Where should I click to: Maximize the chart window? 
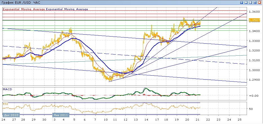[x=255, y=2]
